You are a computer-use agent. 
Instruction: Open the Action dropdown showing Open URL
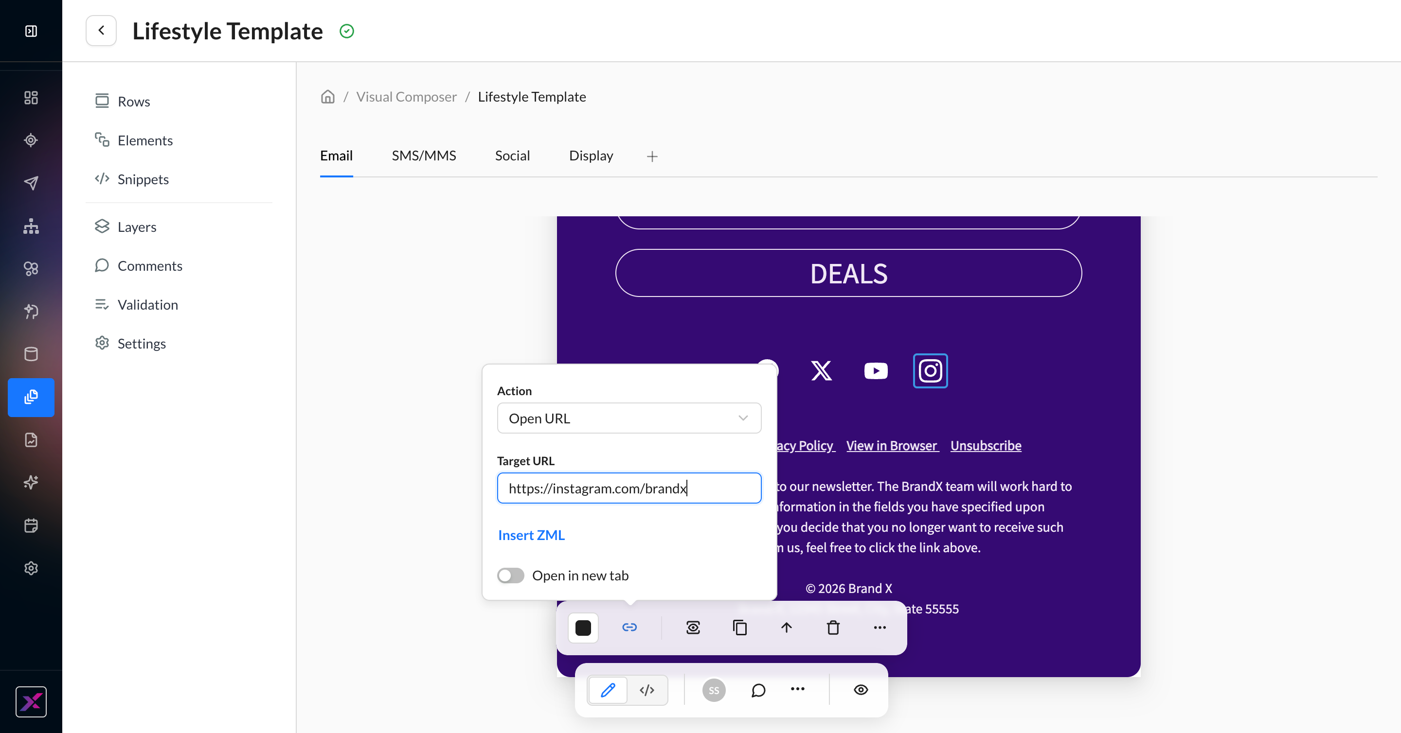[x=629, y=418]
